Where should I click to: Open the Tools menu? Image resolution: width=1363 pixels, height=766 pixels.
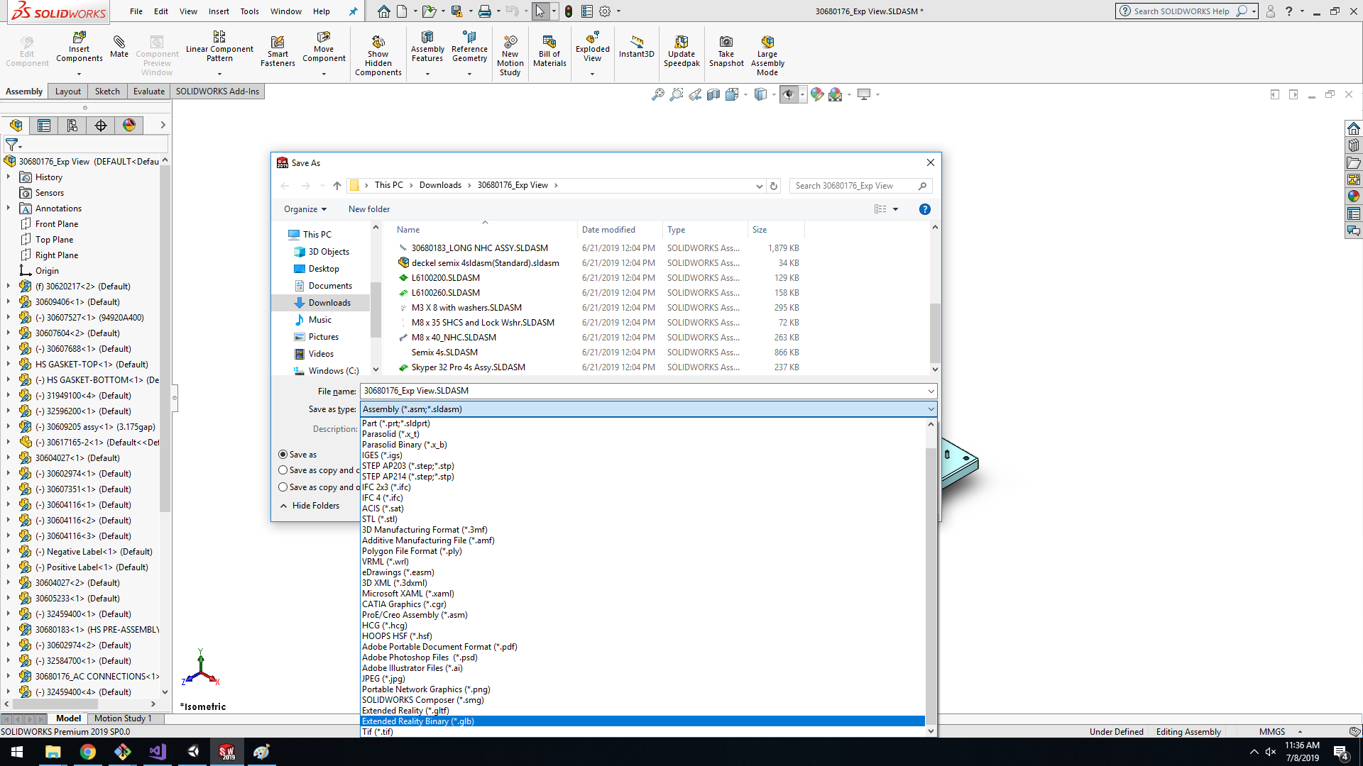tap(249, 11)
